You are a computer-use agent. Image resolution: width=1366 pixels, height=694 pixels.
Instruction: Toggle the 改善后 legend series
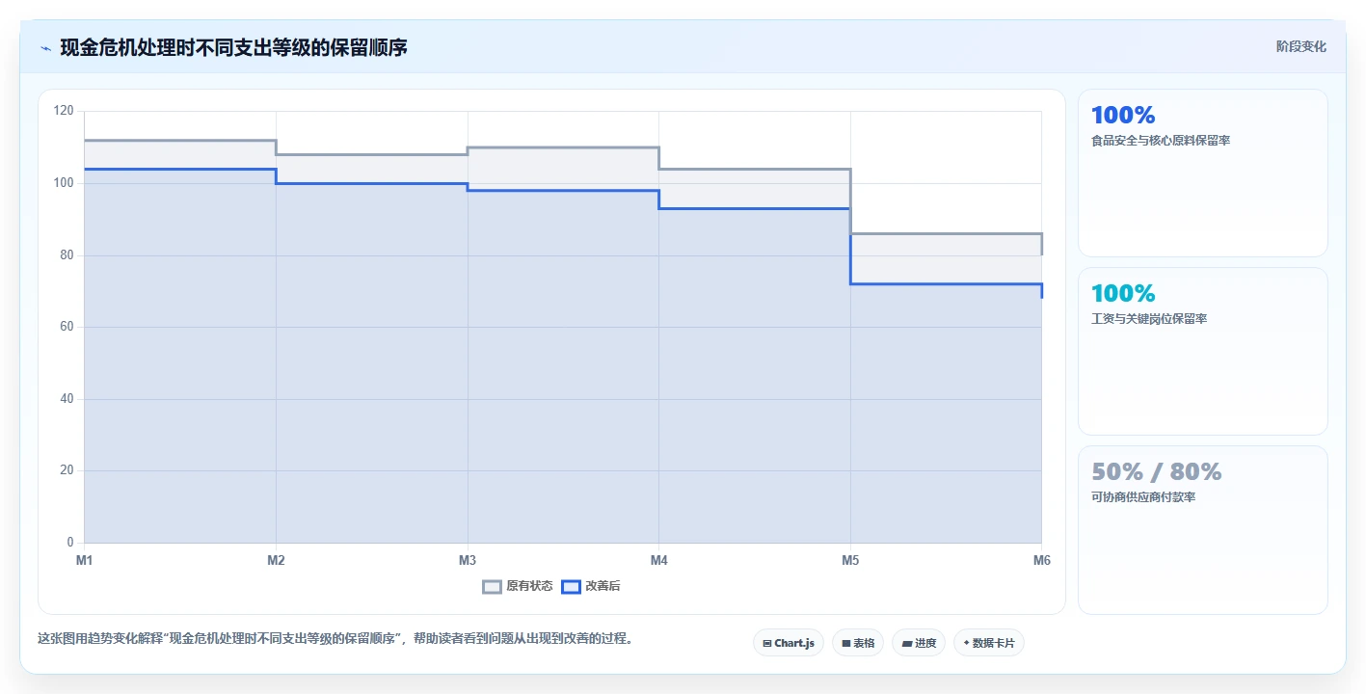click(x=591, y=586)
